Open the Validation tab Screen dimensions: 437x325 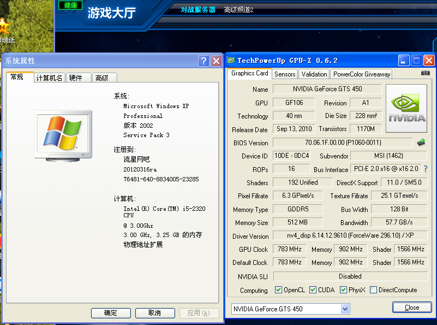(x=314, y=74)
